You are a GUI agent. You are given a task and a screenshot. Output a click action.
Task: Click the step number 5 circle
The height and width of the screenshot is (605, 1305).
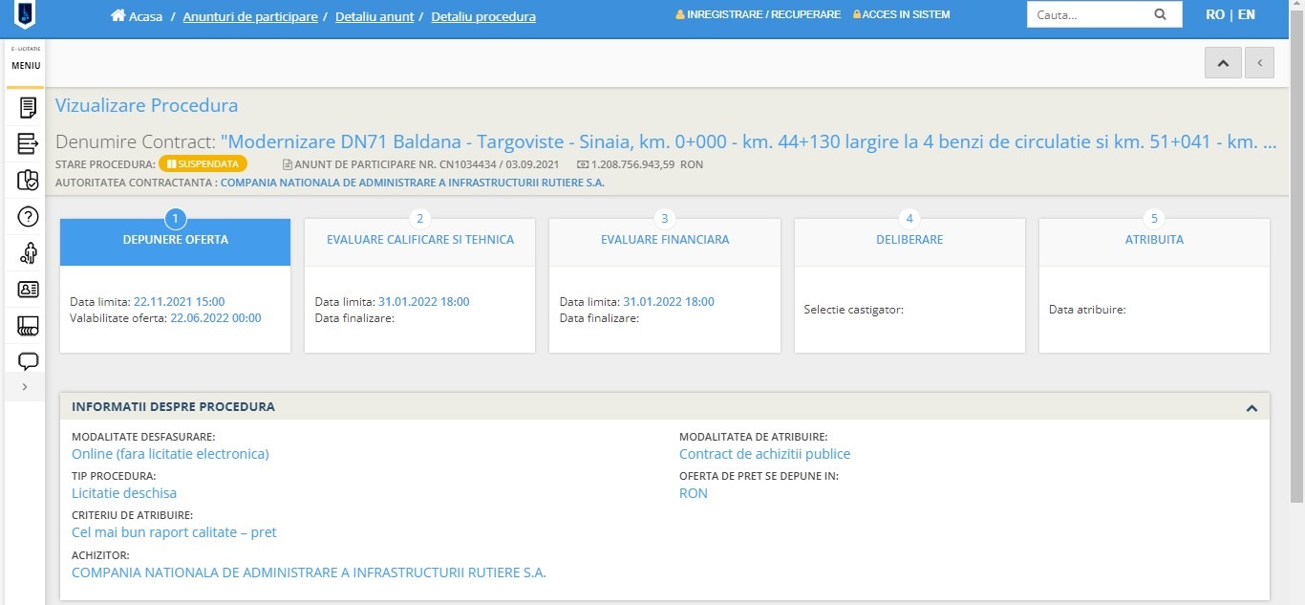[x=1154, y=218]
